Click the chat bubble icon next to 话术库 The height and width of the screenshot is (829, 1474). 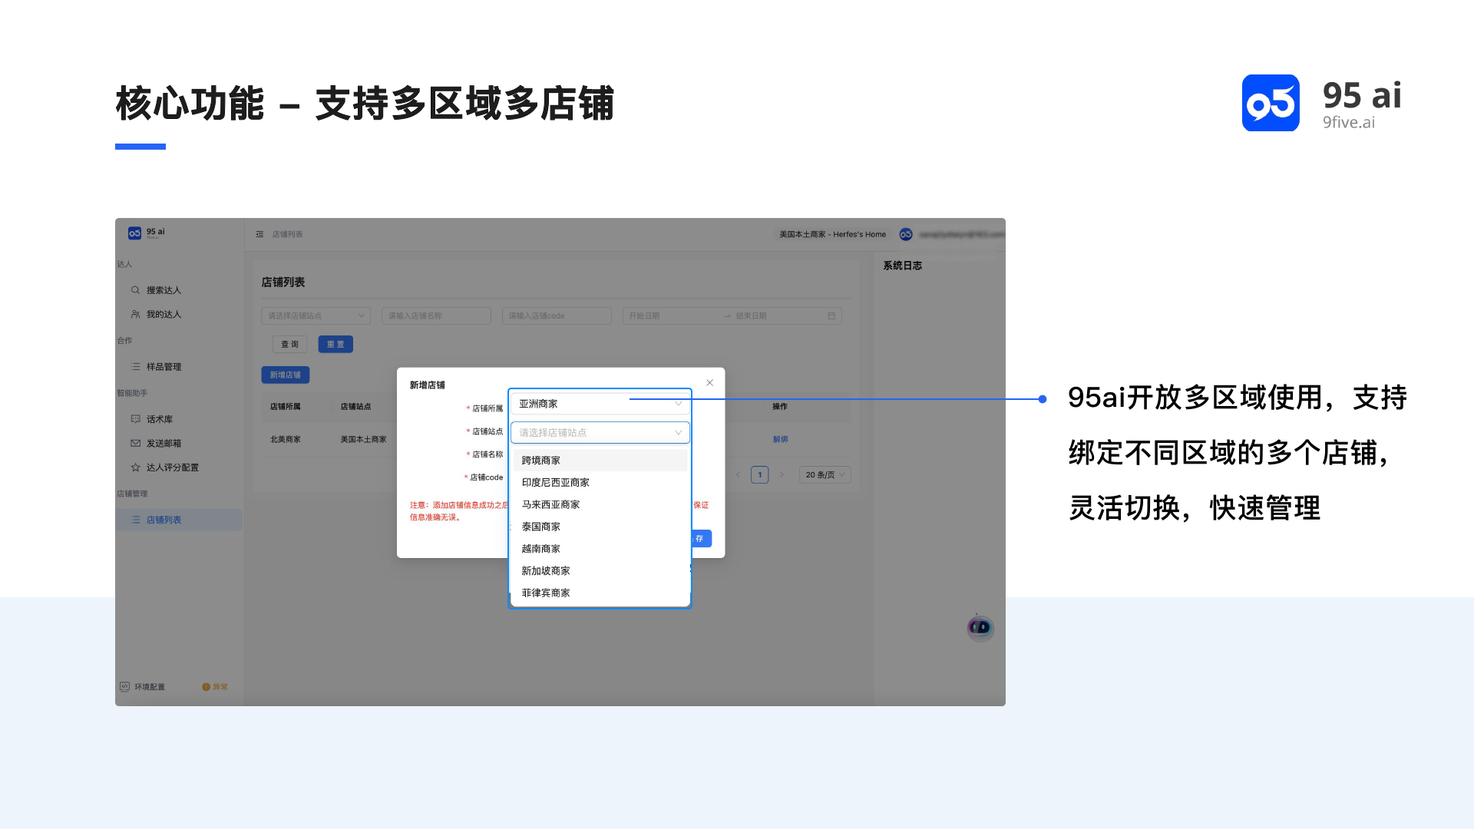pos(135,419)
